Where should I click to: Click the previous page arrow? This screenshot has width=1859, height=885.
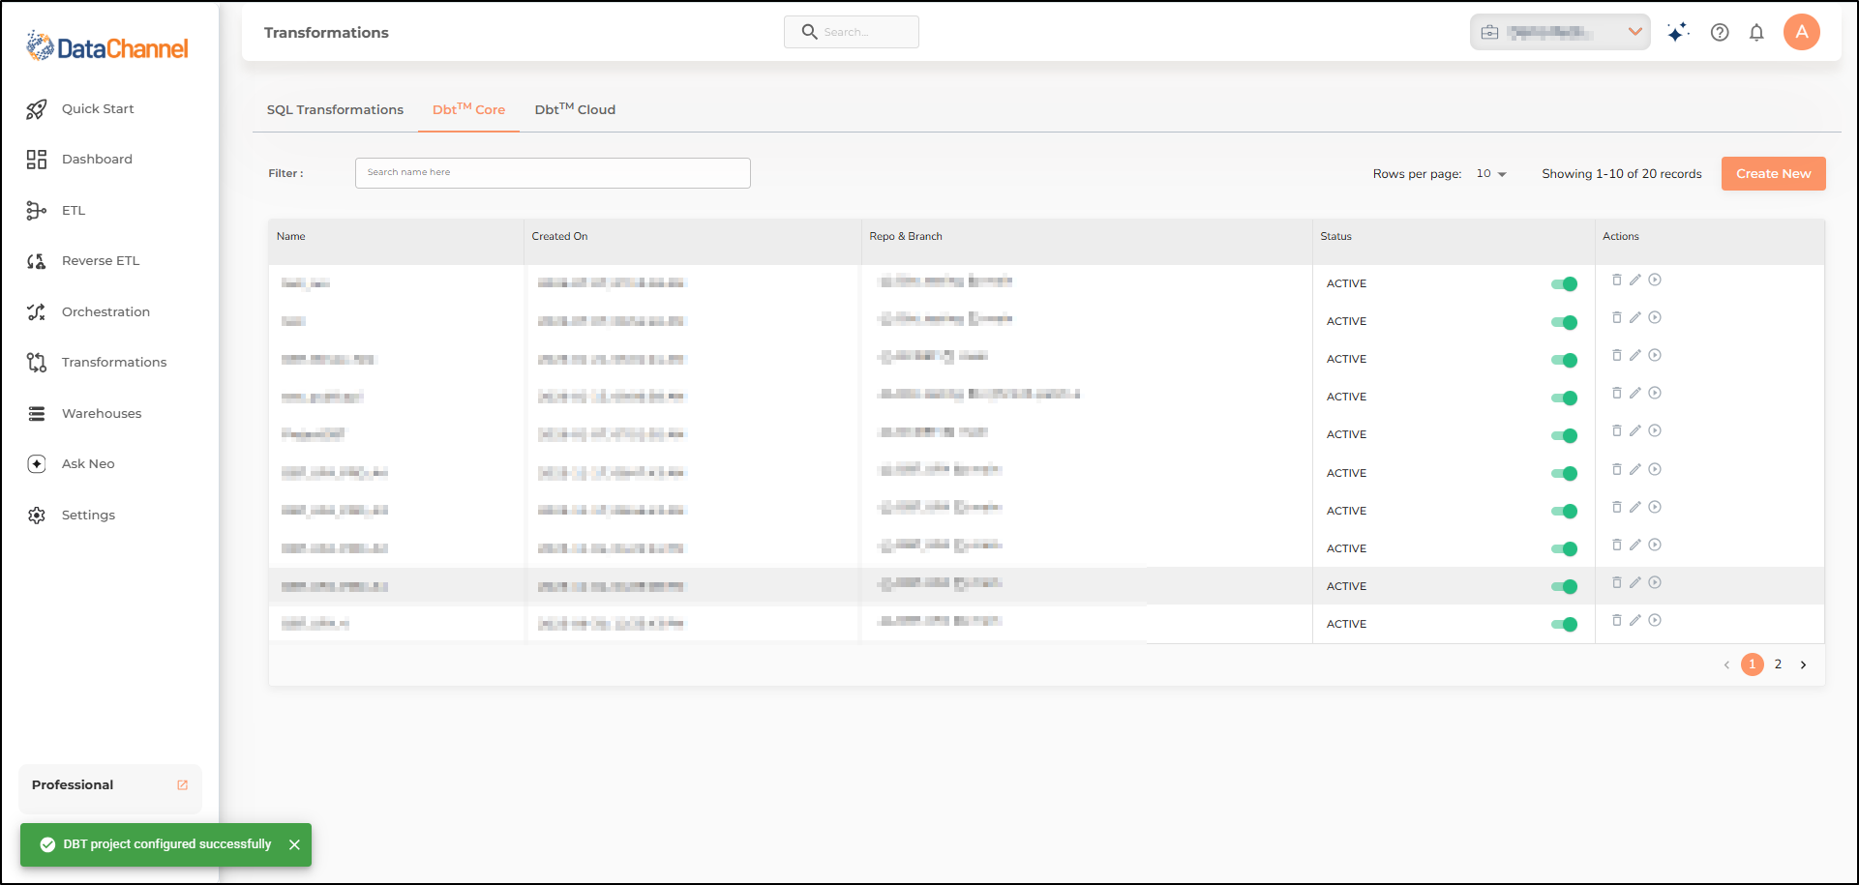1726,664
